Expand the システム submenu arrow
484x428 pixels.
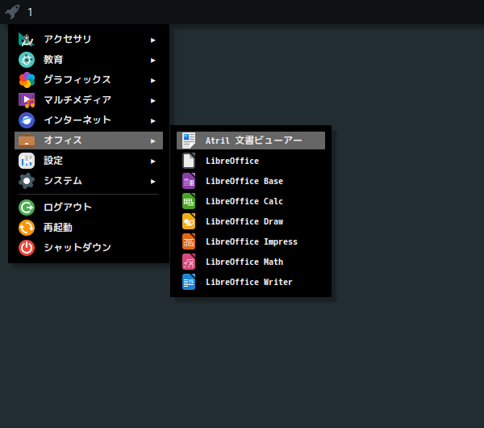152,182
